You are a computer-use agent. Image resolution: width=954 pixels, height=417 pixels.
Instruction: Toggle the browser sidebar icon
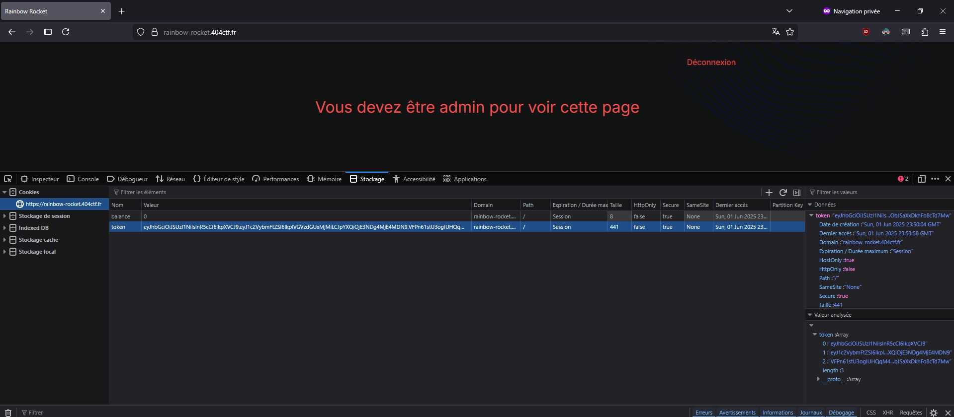pyautogui.click(x=48, y=32)
